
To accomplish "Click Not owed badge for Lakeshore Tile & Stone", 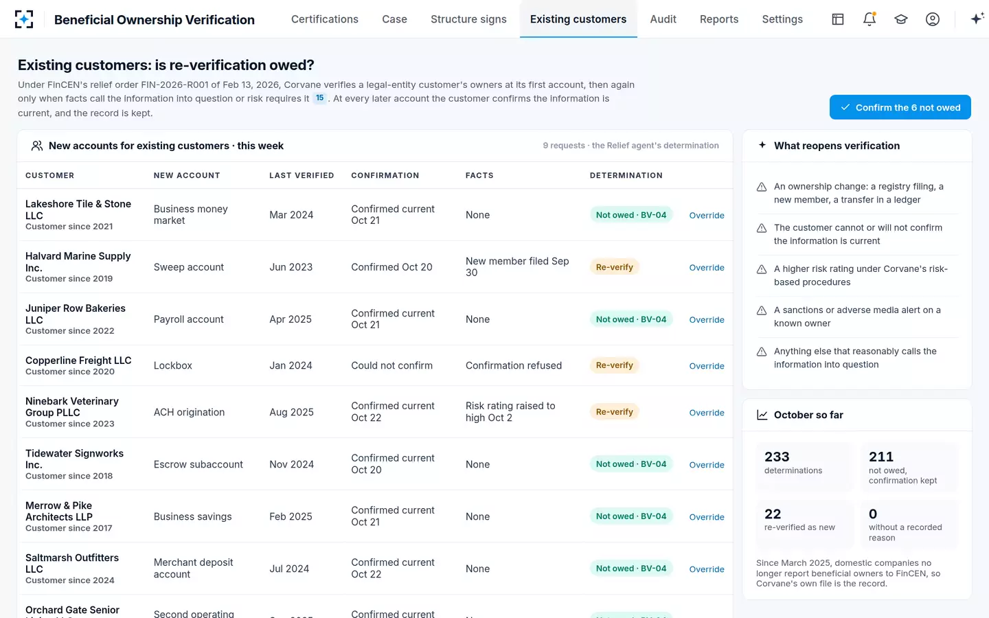I will click(x=631, y=215).
